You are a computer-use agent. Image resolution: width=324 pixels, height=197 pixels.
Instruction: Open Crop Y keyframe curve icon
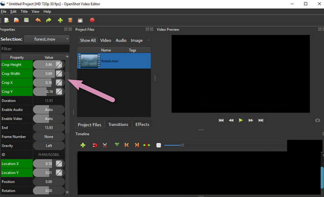(59, 92)
